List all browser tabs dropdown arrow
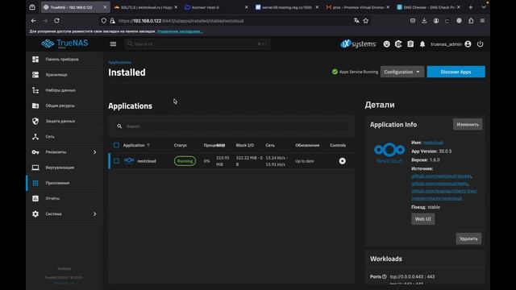Viewport: 516px width, 290px height. (484, 7)
